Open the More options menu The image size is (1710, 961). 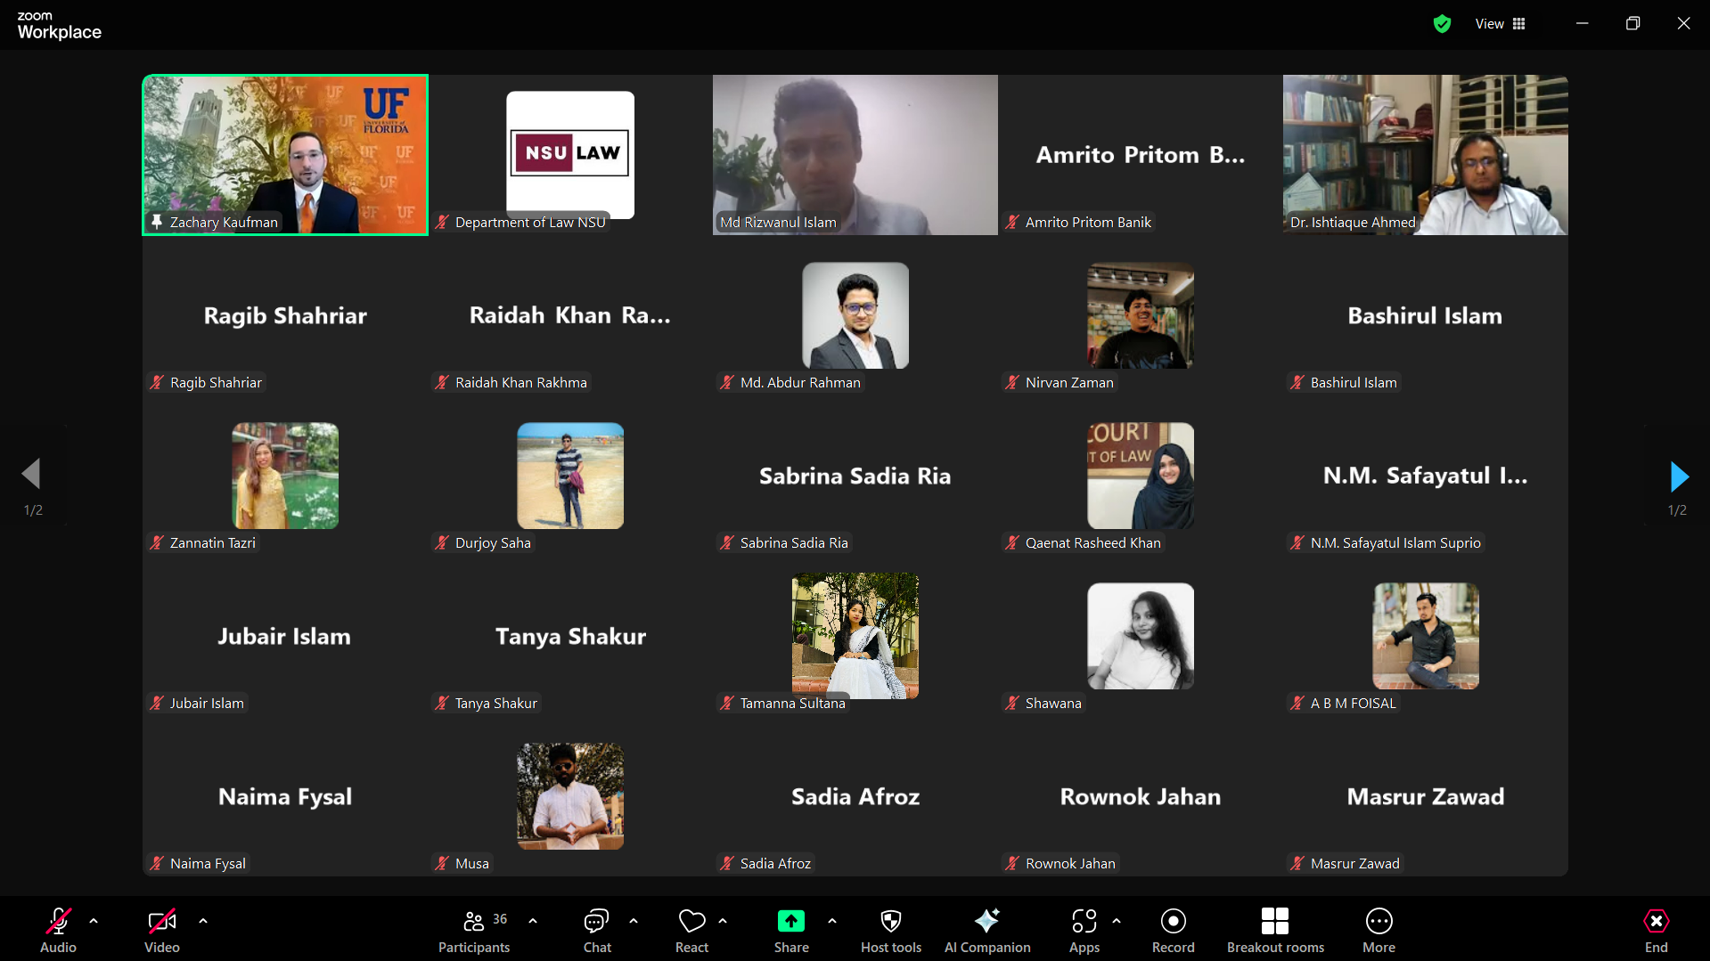tap(1379, 929)
